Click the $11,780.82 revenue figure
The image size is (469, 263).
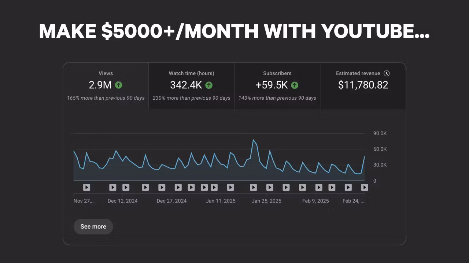(x=363, y=85)
